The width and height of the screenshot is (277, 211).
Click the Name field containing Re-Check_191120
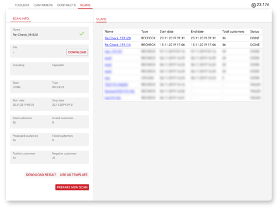pos(49,33)
